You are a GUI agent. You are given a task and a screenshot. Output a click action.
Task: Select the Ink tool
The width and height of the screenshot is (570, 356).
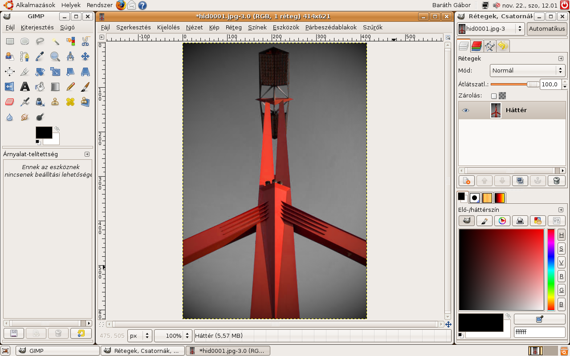coord(40,102)
